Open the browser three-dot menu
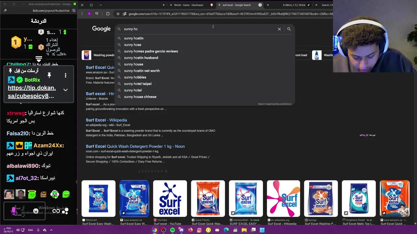 (81, 14)
